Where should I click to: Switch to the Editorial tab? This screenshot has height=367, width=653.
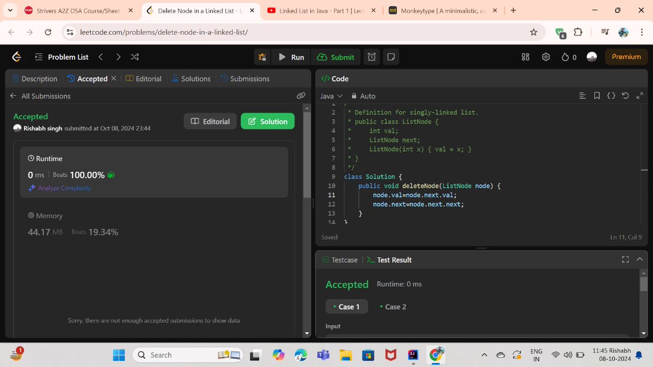pyautogui.click(x=144, y=79)
